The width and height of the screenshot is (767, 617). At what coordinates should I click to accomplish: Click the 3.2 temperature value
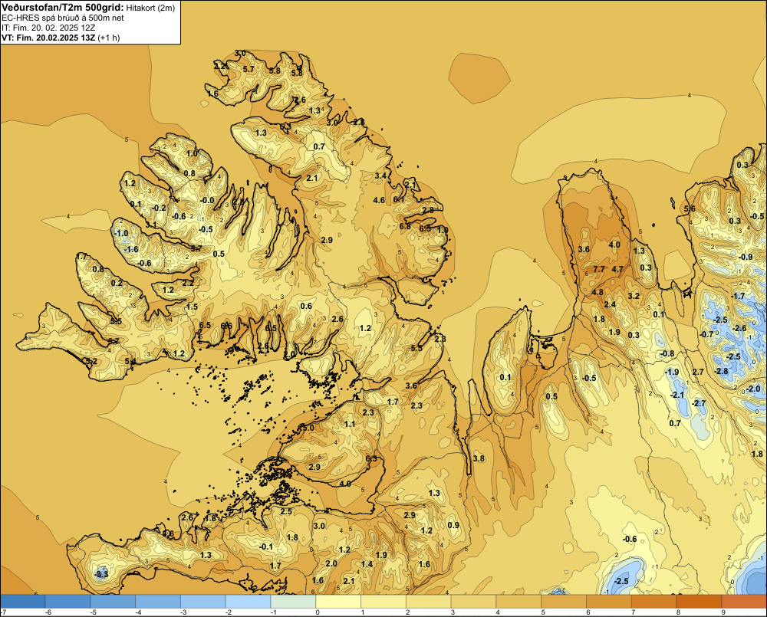coord(634,296)
